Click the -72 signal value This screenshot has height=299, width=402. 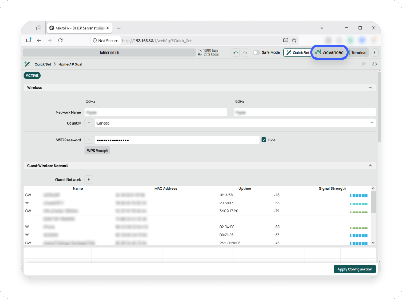click(277, 211)
